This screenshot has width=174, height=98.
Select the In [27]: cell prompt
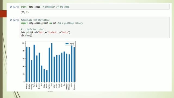(14, 20)
